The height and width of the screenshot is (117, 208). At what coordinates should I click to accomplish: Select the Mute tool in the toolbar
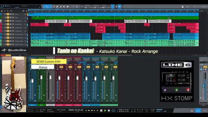point(64,6)
